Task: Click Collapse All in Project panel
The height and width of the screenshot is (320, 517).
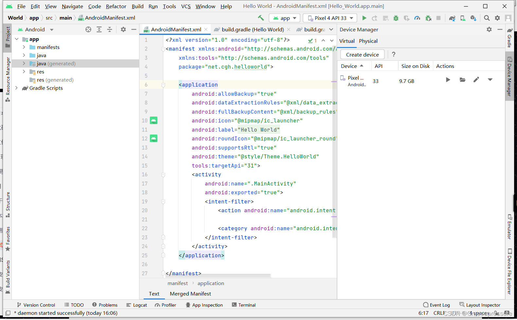Action: [110, 29]
